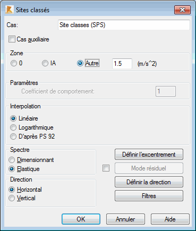Click the acceleration value field 1.5
This screenshot has width=196, height=231.
122,64
